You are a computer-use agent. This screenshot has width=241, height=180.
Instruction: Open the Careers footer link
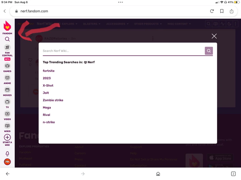click(80, 153)
